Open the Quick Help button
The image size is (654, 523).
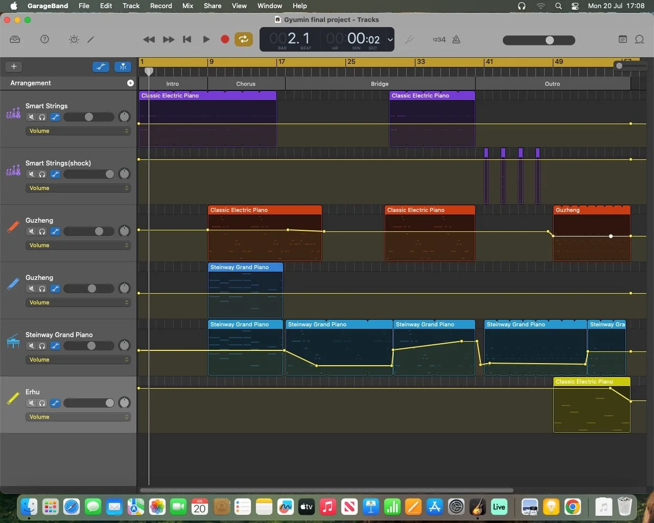[45, 39]
